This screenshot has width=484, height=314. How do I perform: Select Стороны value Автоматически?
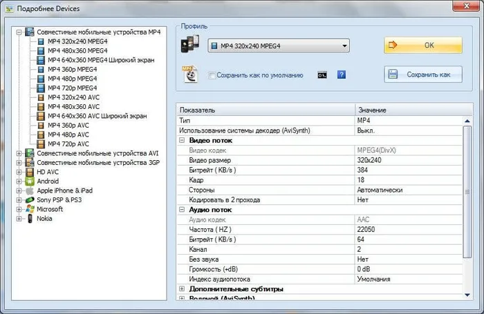[x=380, y=190]
